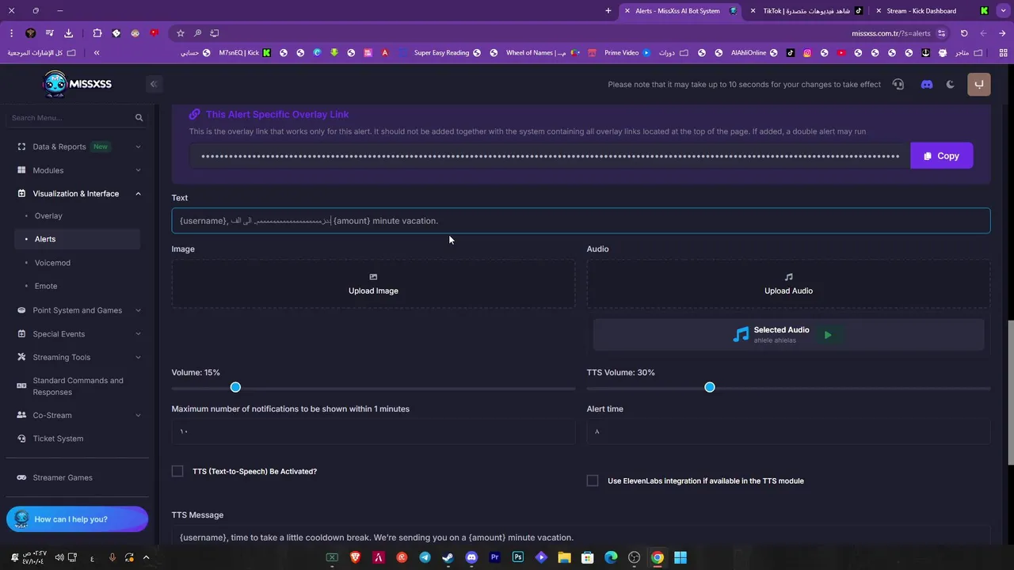The width and height of the screenshot is (1014, 570).
Task: Open the Discord icon in the page header
Action: point(927,84)
